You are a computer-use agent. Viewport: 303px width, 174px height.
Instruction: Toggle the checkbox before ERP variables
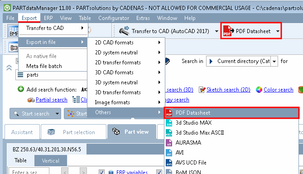(x=101, y=172)
